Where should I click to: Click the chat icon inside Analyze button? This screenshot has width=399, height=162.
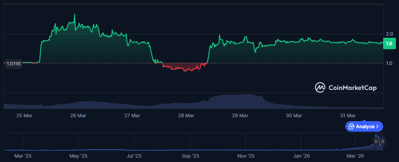[351, 126]
